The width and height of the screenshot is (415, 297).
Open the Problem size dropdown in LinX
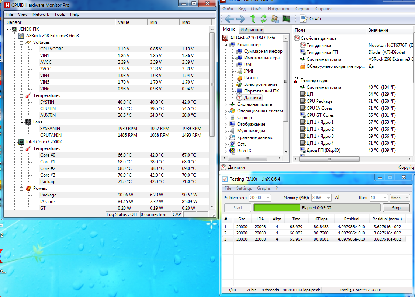point(267,198)
